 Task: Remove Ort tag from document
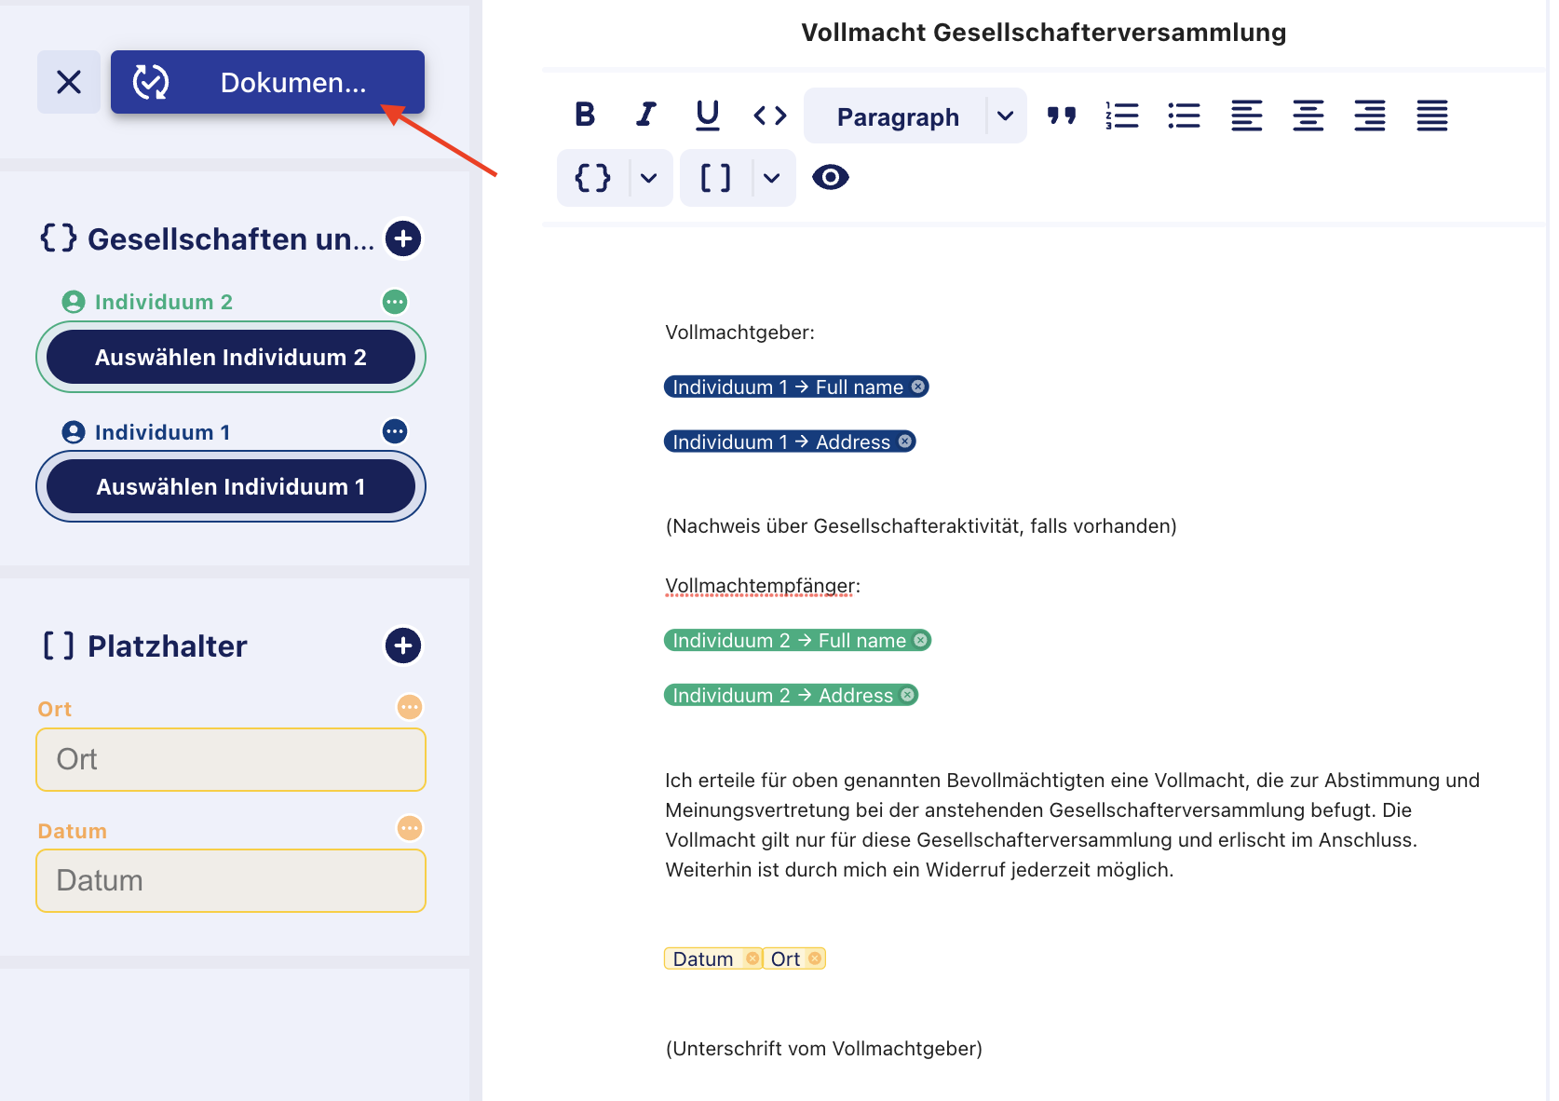[x=815, y=958]
